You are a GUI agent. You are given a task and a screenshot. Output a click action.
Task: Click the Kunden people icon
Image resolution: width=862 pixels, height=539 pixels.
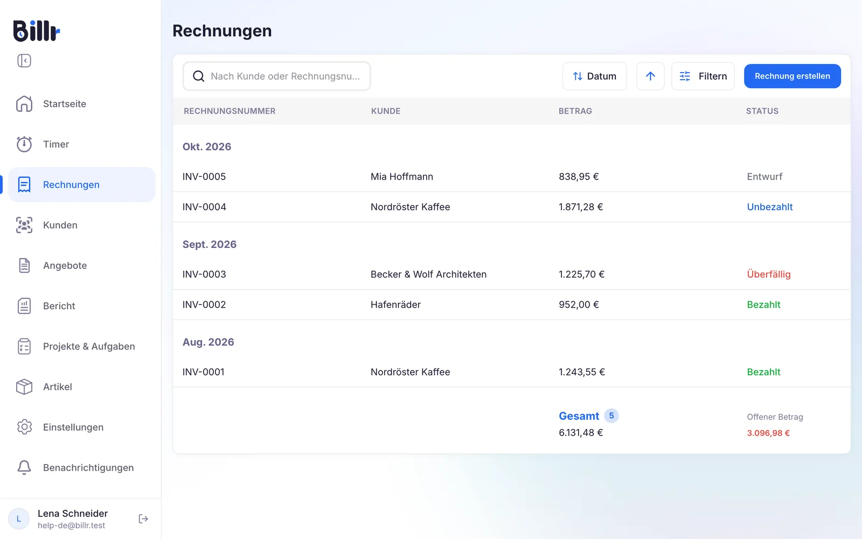click(24, 225)
